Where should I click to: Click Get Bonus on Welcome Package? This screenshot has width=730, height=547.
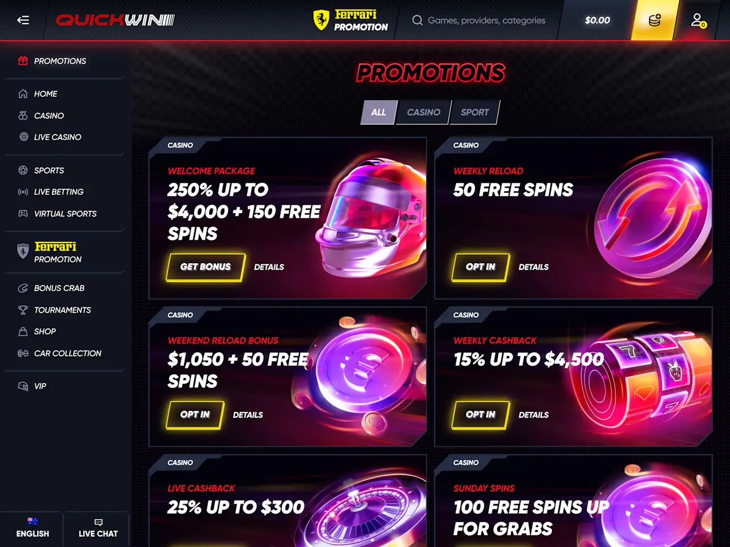point(205,267)
